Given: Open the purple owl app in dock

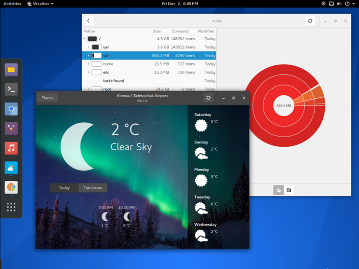Looking at the screenshot, I should [x=11, y=128].
